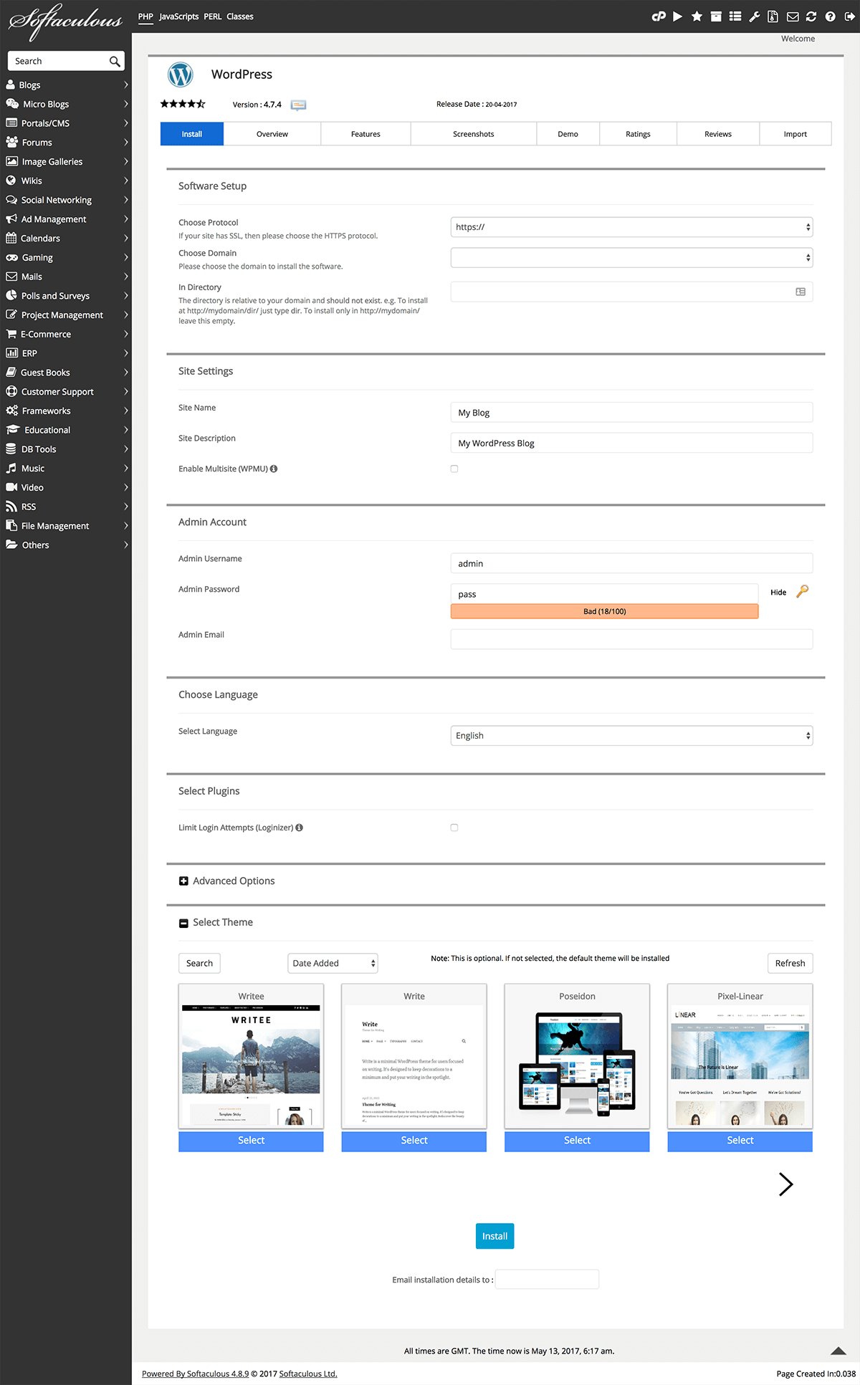Click the magnifier icon in the search box
The width and height of the screenshot is (860, 1385).
point(115,62)
